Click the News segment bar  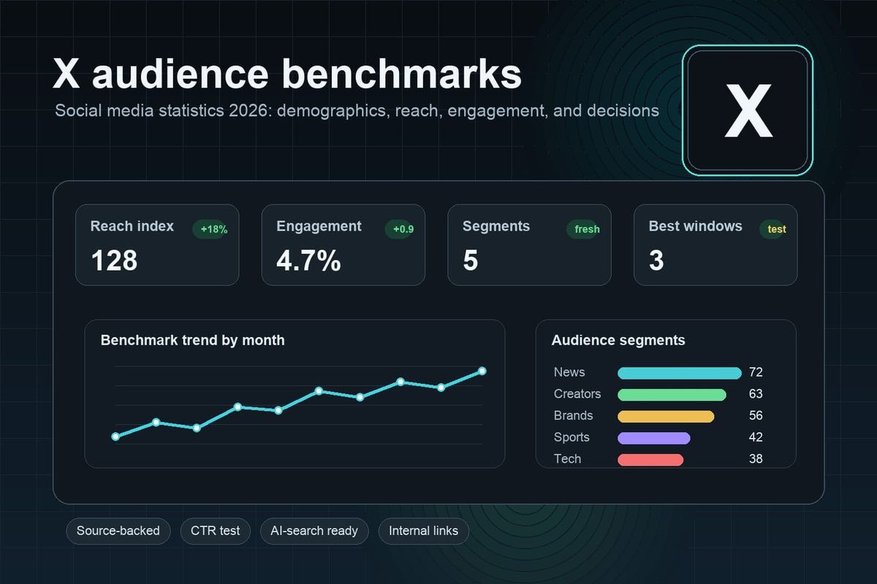pos(680,373)
